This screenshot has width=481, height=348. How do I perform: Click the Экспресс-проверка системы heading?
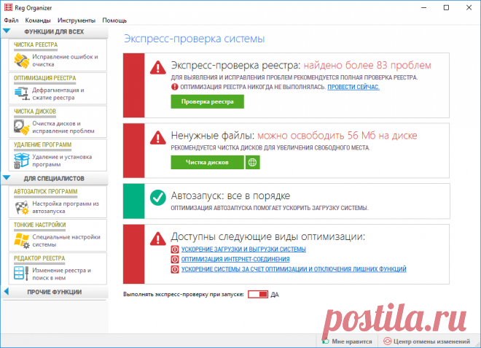(x=194, y=39)
